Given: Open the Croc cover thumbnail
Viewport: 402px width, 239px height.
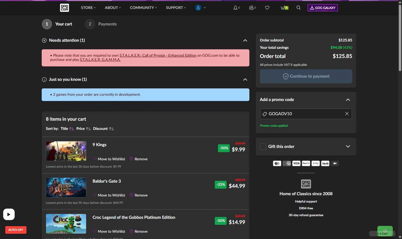Looking at the screenshot, I should (x=66, y=224).
